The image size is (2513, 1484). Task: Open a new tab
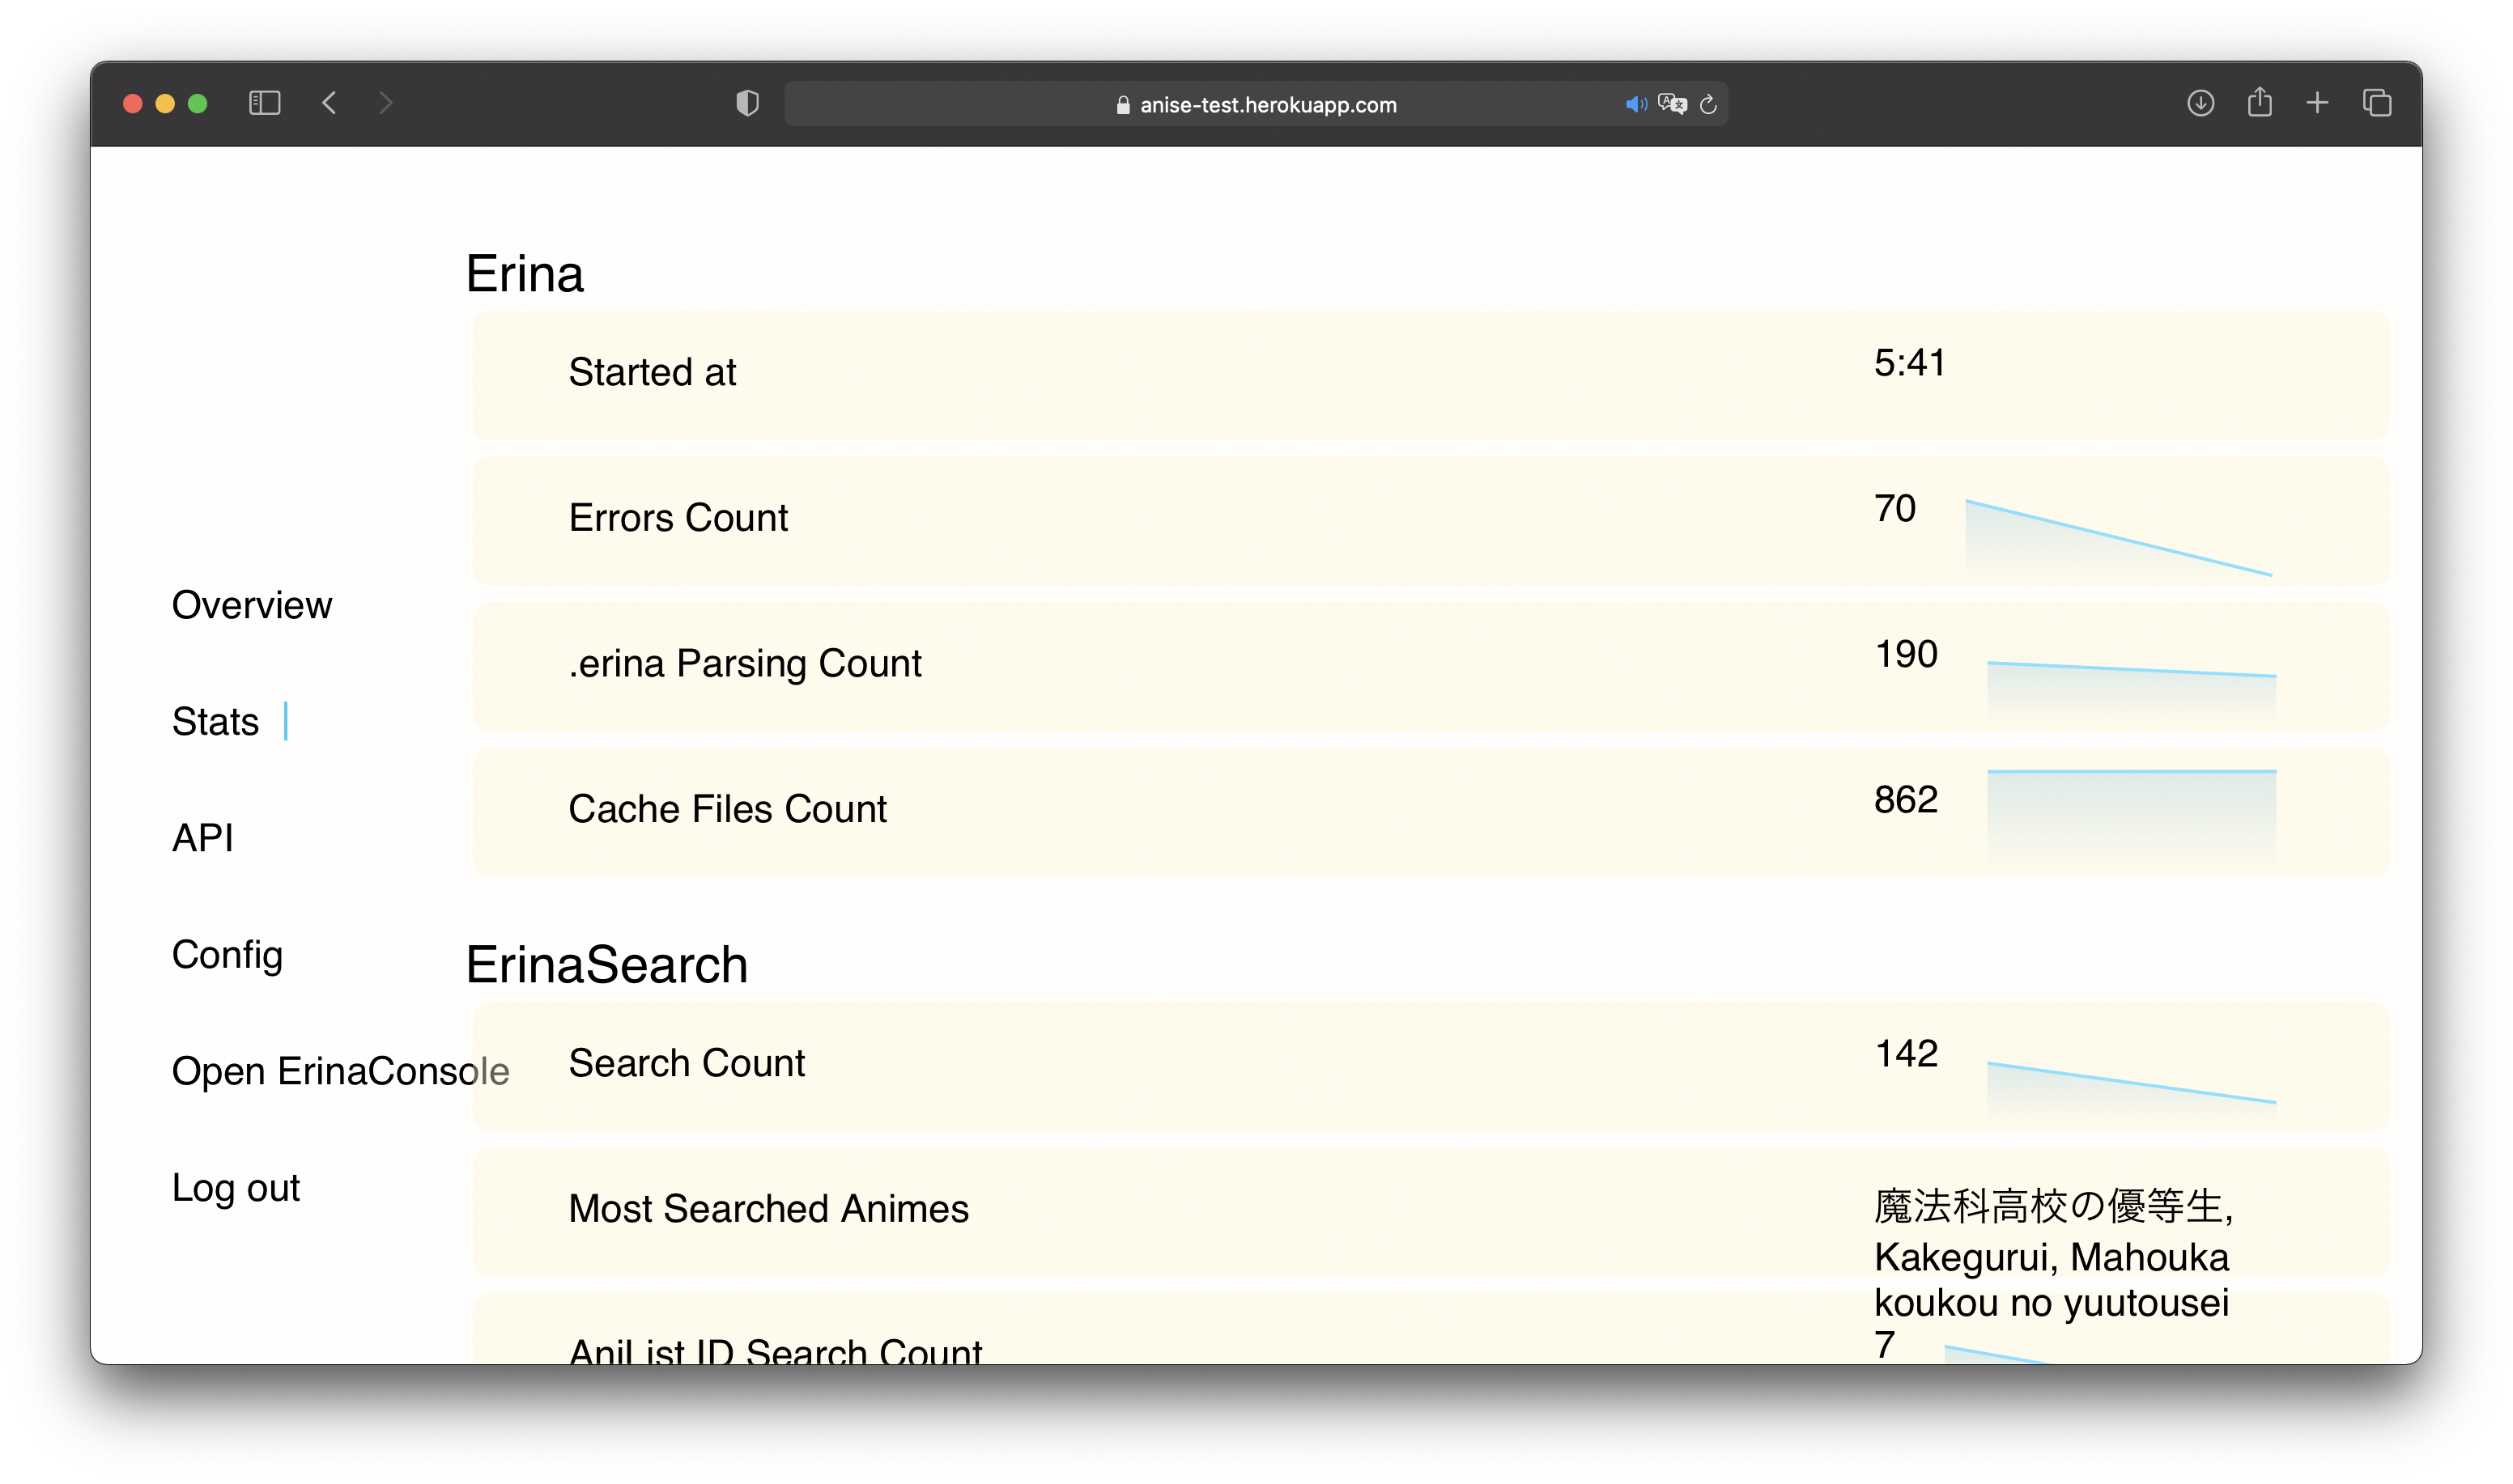[2317, 103]
